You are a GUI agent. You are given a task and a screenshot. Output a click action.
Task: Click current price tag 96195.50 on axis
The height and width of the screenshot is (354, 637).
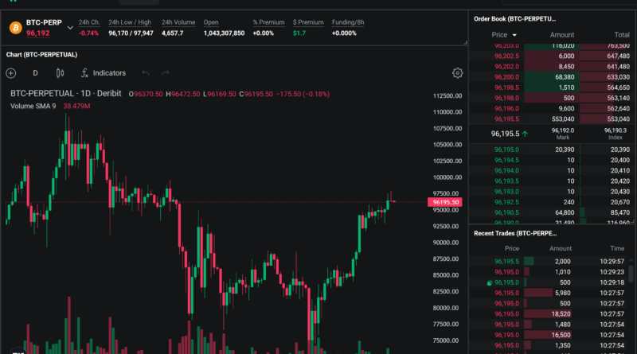point(445,202)
